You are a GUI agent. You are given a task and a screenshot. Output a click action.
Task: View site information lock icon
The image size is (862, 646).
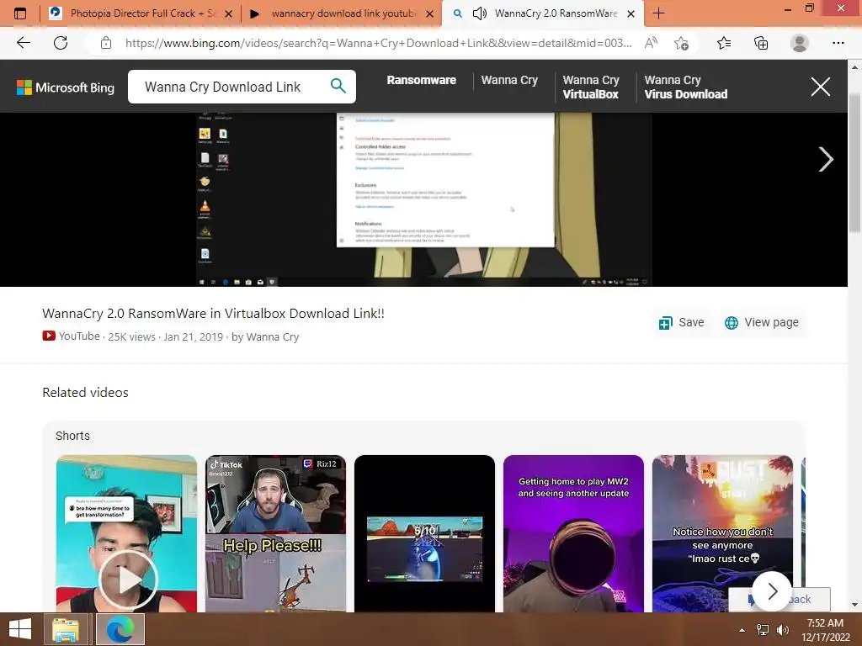click(106, 43)
